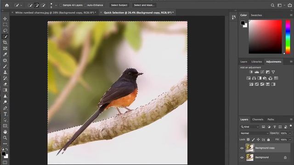The height and width of the screenshot is (165, 294).
Task: Open the Fill dropdown arrow
Action: 290,139
